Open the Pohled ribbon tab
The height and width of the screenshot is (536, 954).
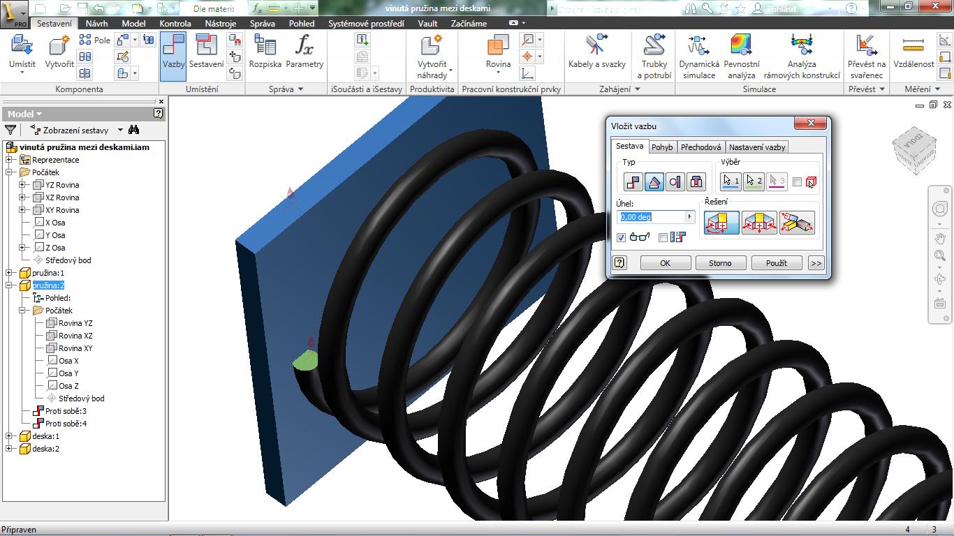tap(302, 23)
